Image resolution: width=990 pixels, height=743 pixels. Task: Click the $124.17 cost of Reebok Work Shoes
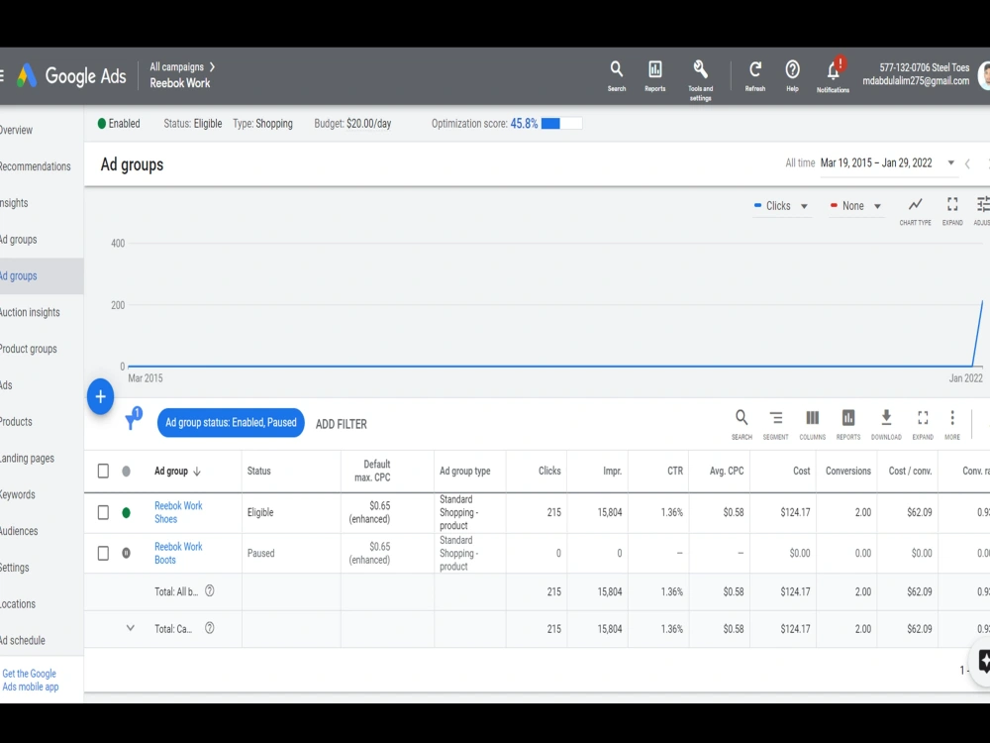click(795, 512)
